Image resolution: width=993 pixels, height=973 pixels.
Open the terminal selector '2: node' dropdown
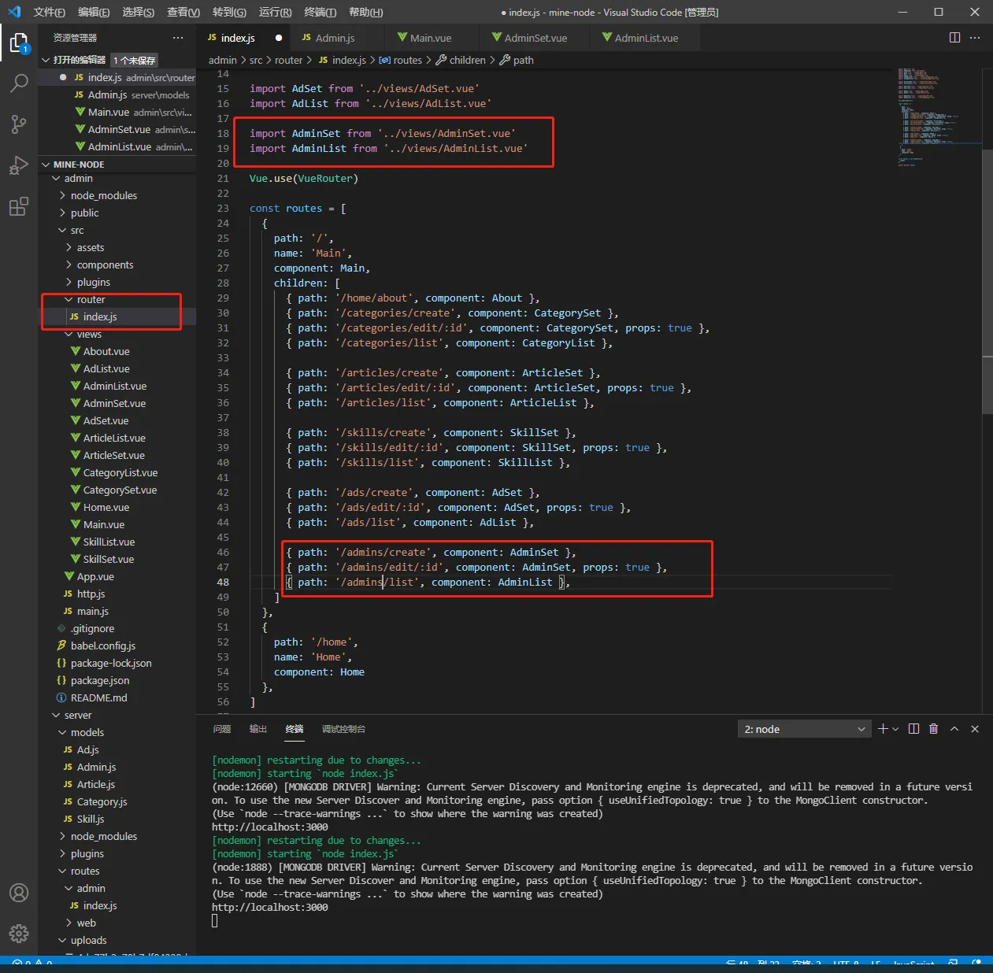[x=804, y=729]
